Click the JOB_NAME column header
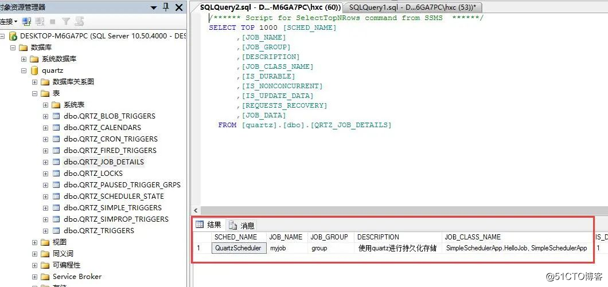Screen dimensions: 608x287 click(x=287, y=237)
